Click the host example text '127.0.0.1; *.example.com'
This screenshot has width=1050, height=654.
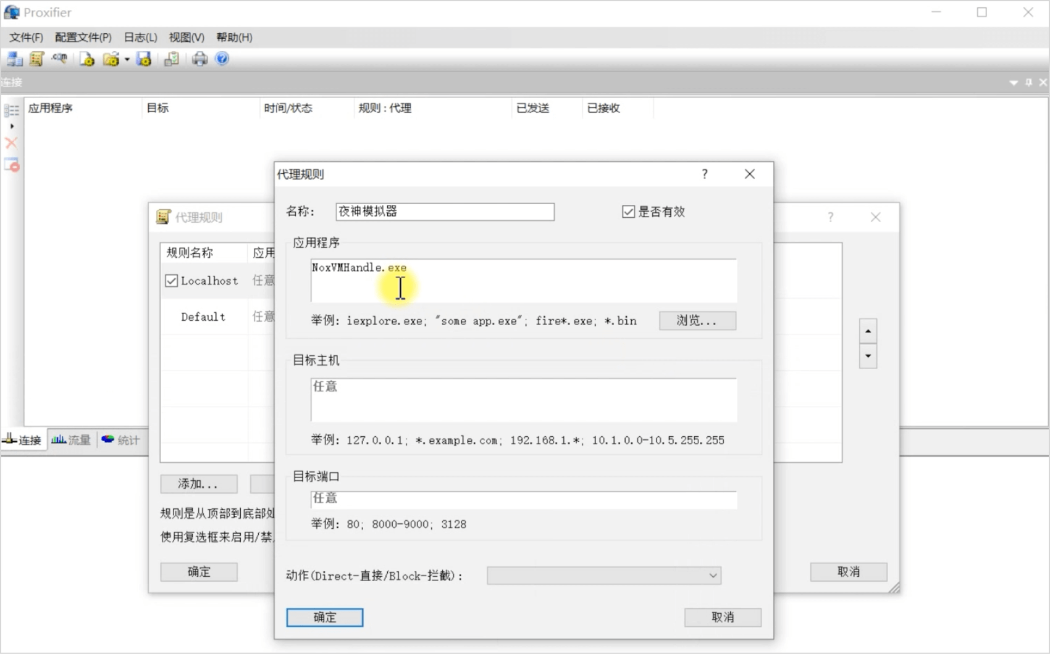click(x=424, y=441)
